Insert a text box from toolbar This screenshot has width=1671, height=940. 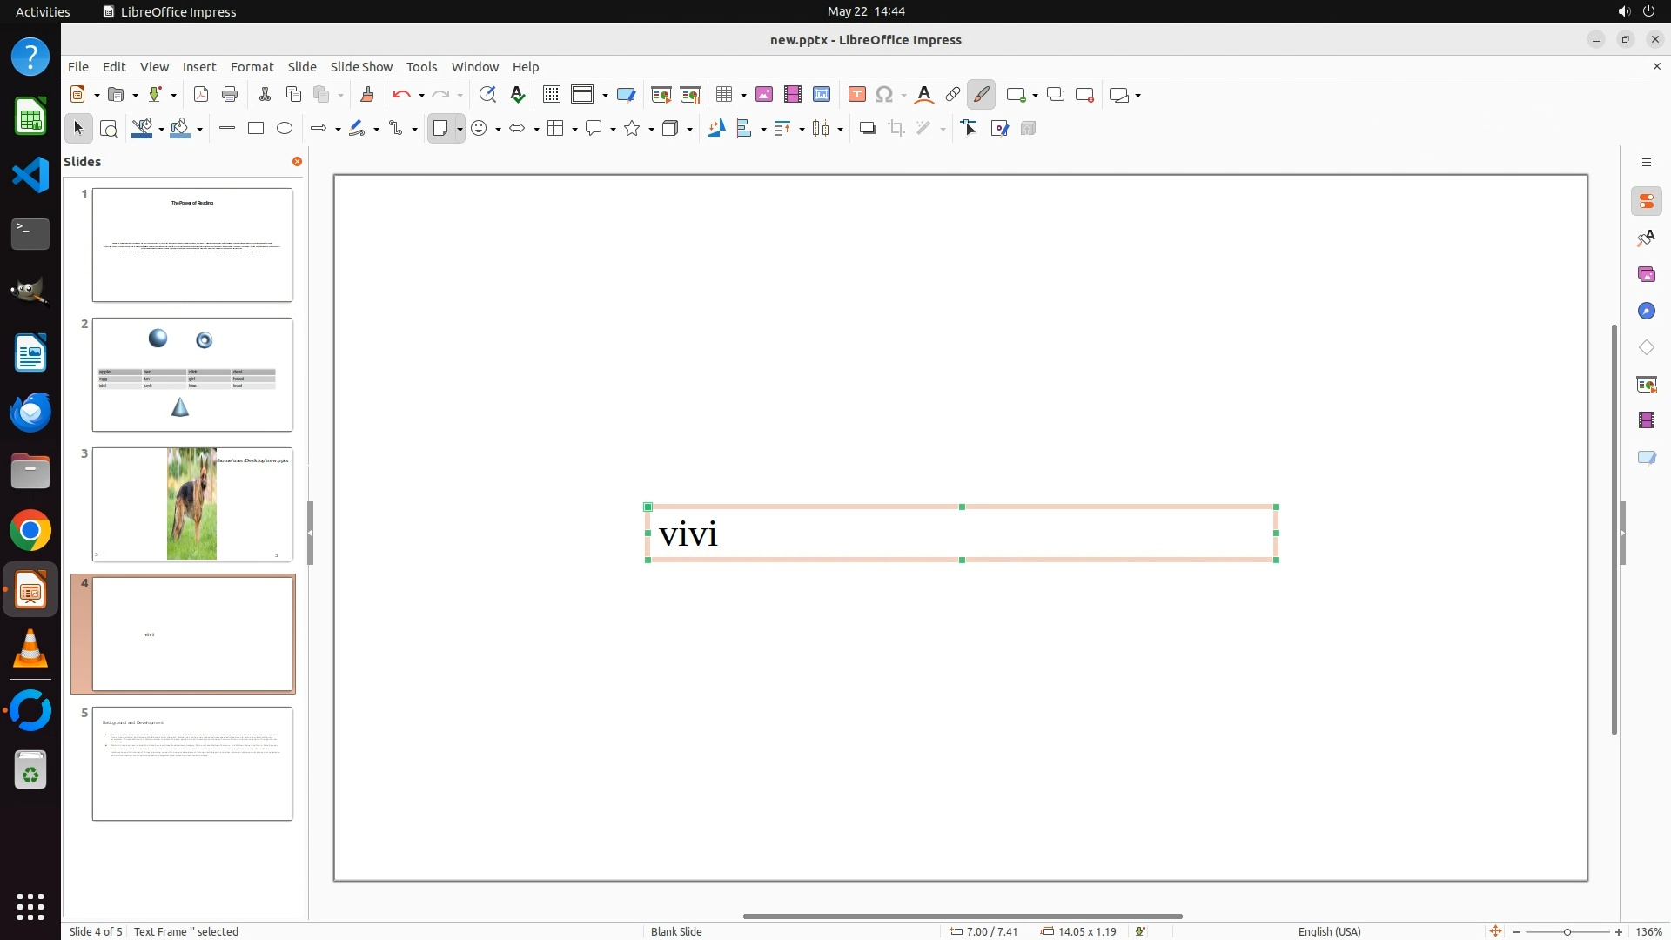click(x=856, y=95)
